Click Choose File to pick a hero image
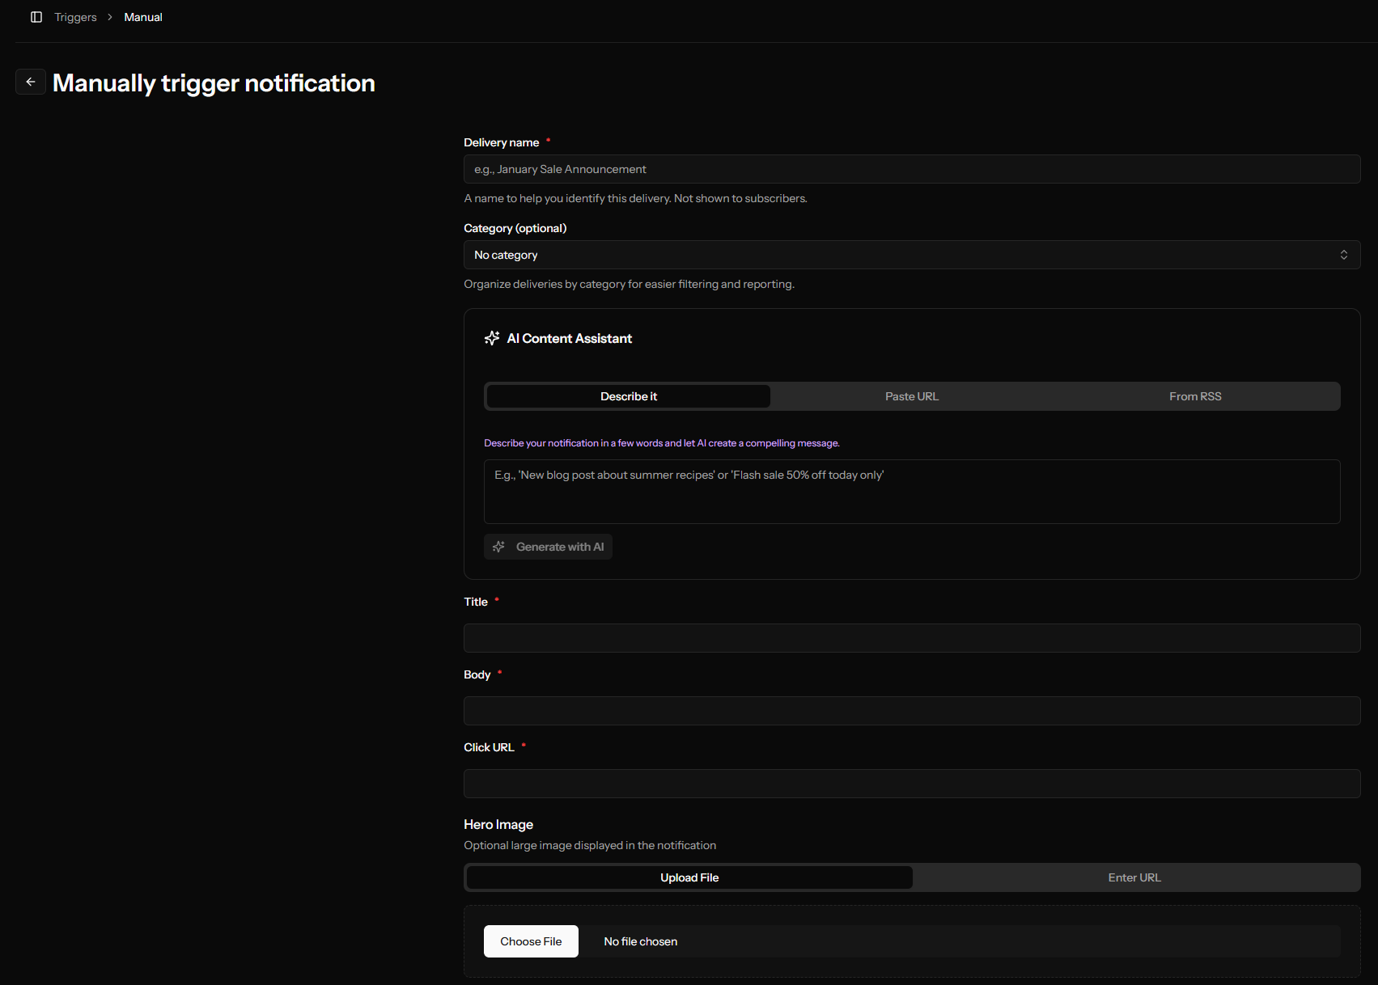Image resolution: width=1378 pixels, height=985 pixels. click(x=531, y=941)
